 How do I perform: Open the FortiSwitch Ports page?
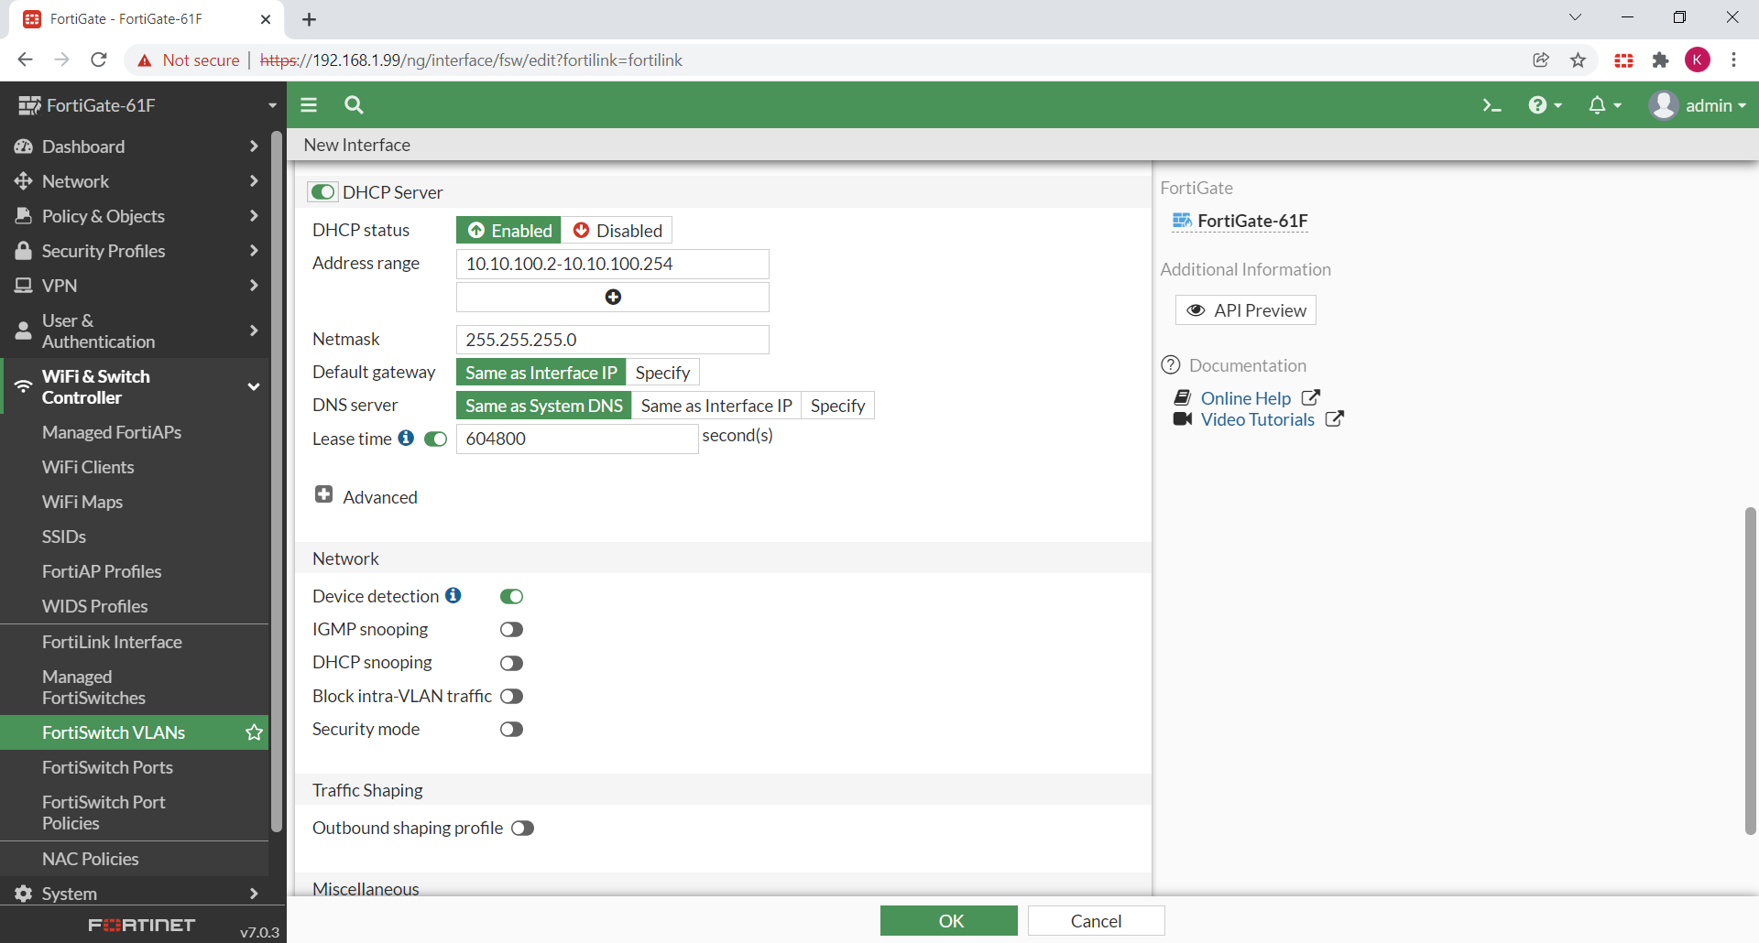pyautogui.click(x=107, y=767)
